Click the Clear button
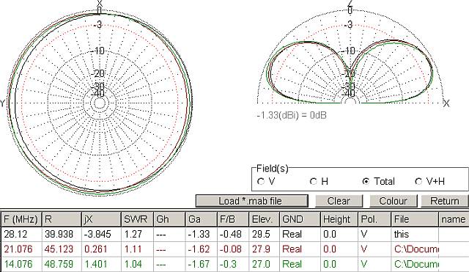 [339, 201]
